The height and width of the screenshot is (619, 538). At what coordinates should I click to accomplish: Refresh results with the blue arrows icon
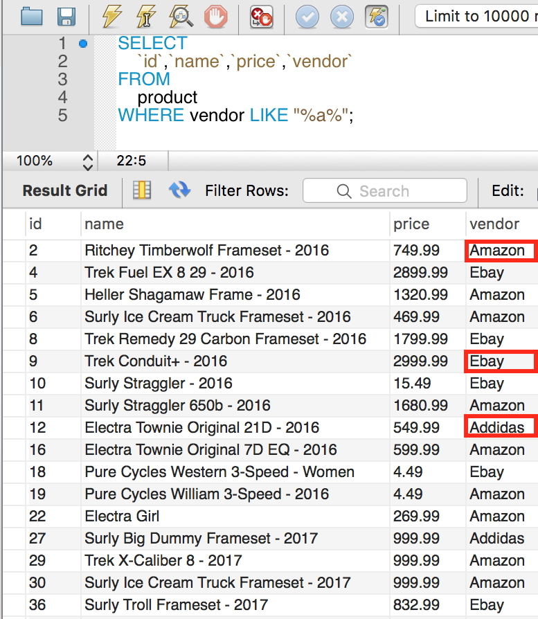point(179,190)
